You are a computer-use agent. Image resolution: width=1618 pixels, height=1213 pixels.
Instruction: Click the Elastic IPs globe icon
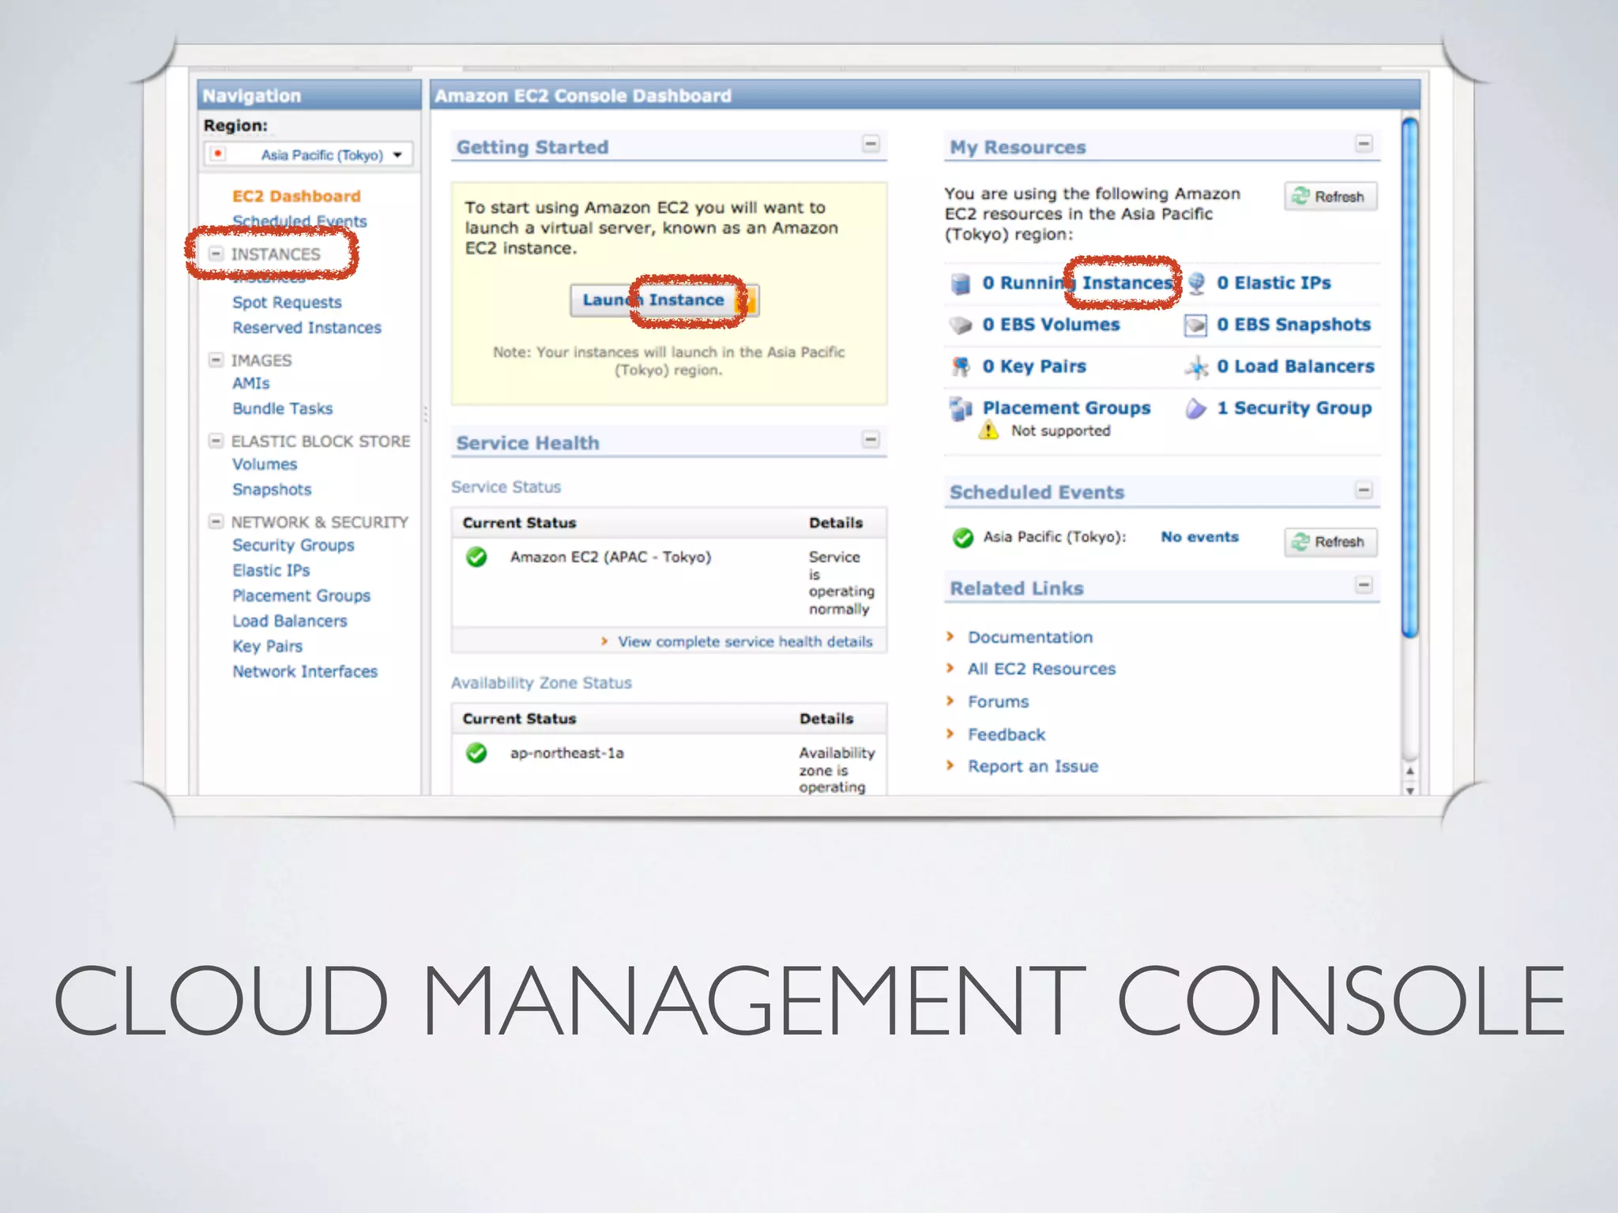1196,284
